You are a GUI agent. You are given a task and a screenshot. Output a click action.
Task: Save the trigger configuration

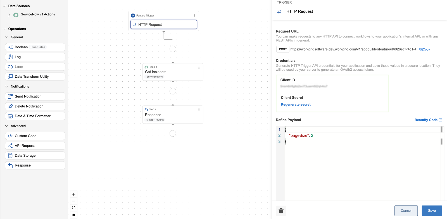point(432,211)
